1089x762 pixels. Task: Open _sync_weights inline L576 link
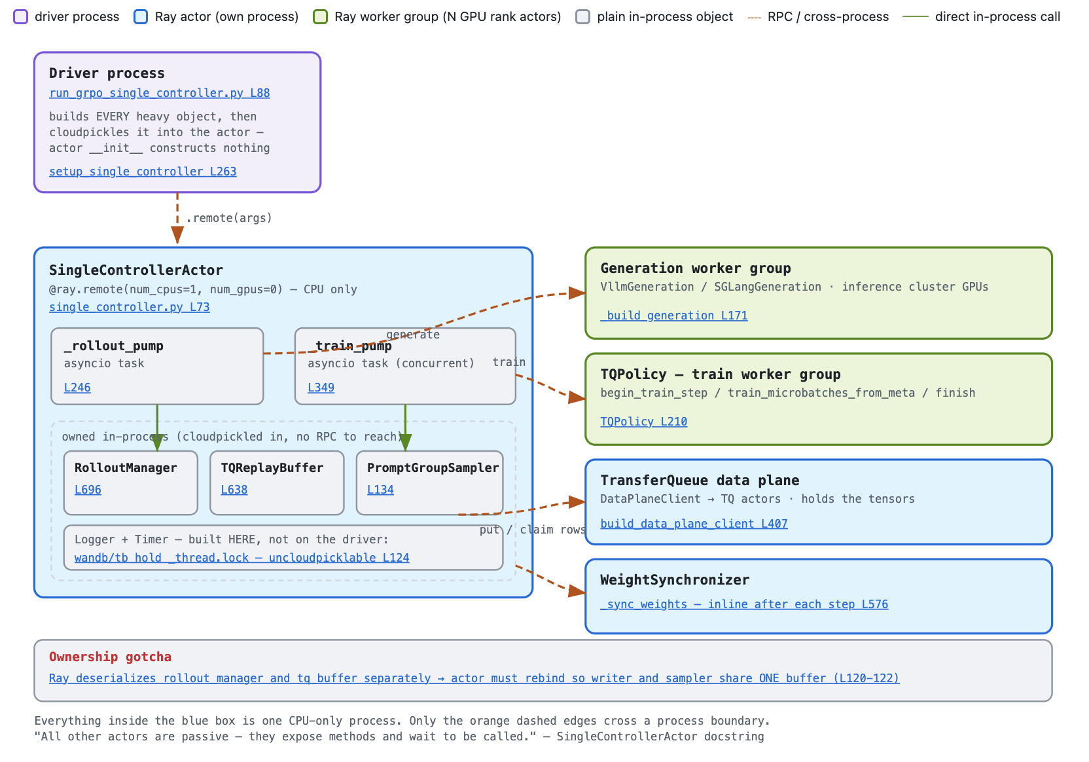point(744,604)
